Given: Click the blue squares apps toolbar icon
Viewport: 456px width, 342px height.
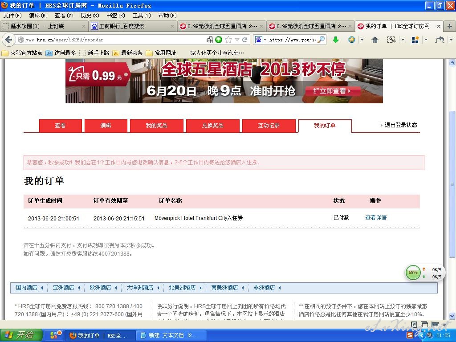Looking at the screenshot, I should 415,40.
